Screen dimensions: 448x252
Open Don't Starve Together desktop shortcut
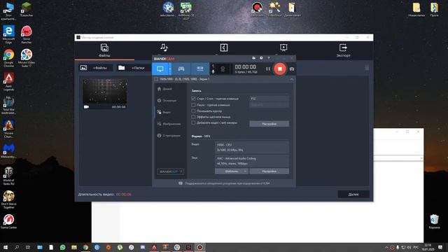(x=8, y=199)
